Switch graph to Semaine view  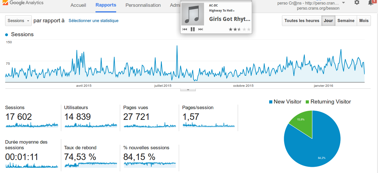click(x=346, y=21)
